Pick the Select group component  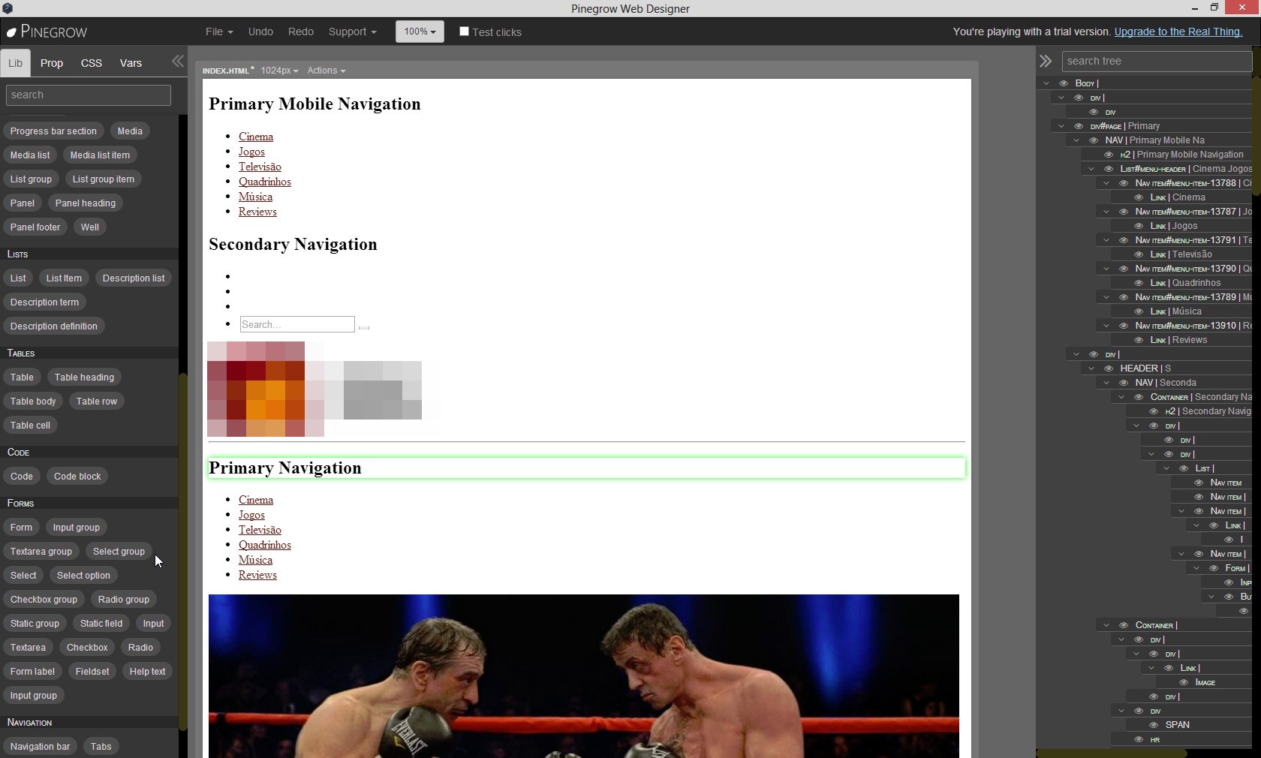119,552
